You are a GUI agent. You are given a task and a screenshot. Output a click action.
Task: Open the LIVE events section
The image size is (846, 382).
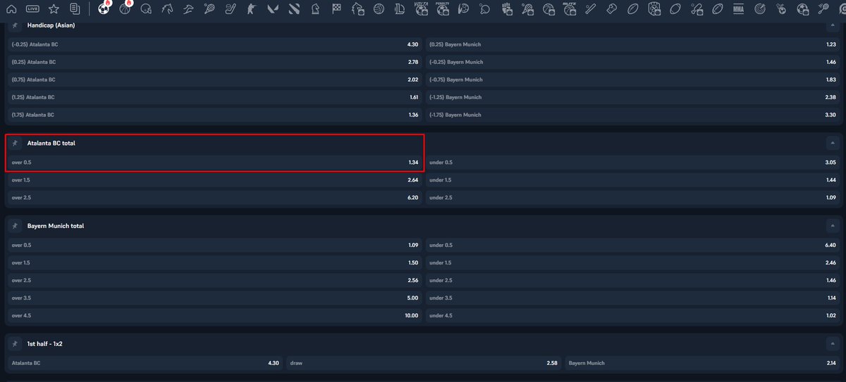click(32, 9)
